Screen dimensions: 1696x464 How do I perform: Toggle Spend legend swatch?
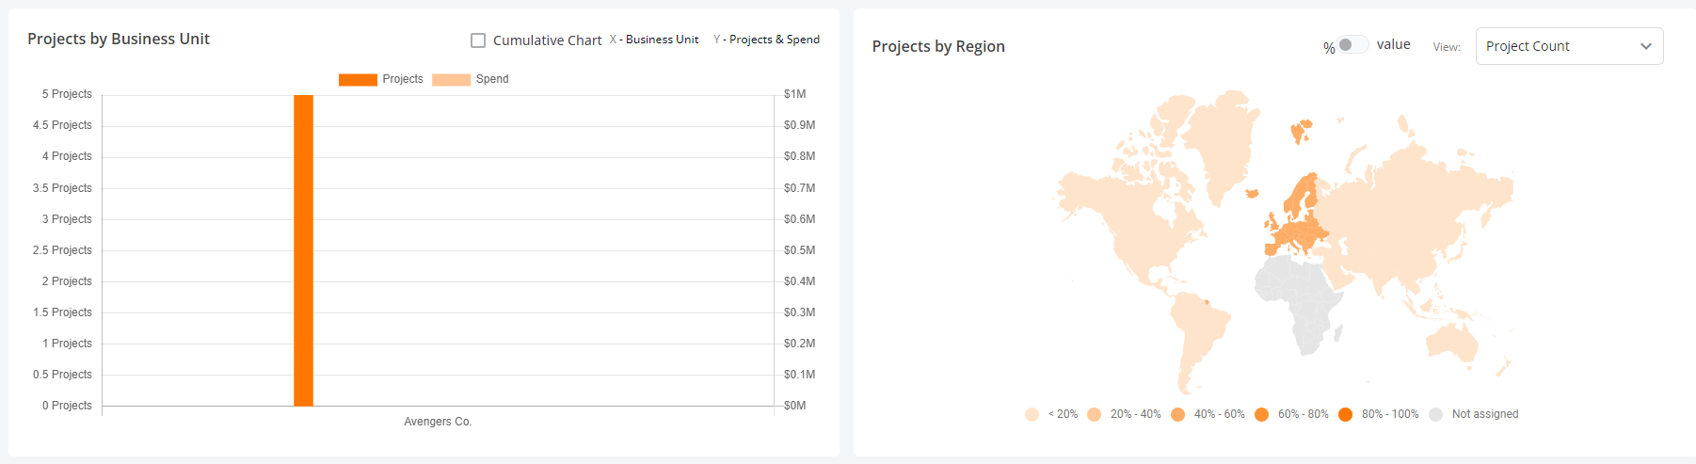(x=451, y=79)
